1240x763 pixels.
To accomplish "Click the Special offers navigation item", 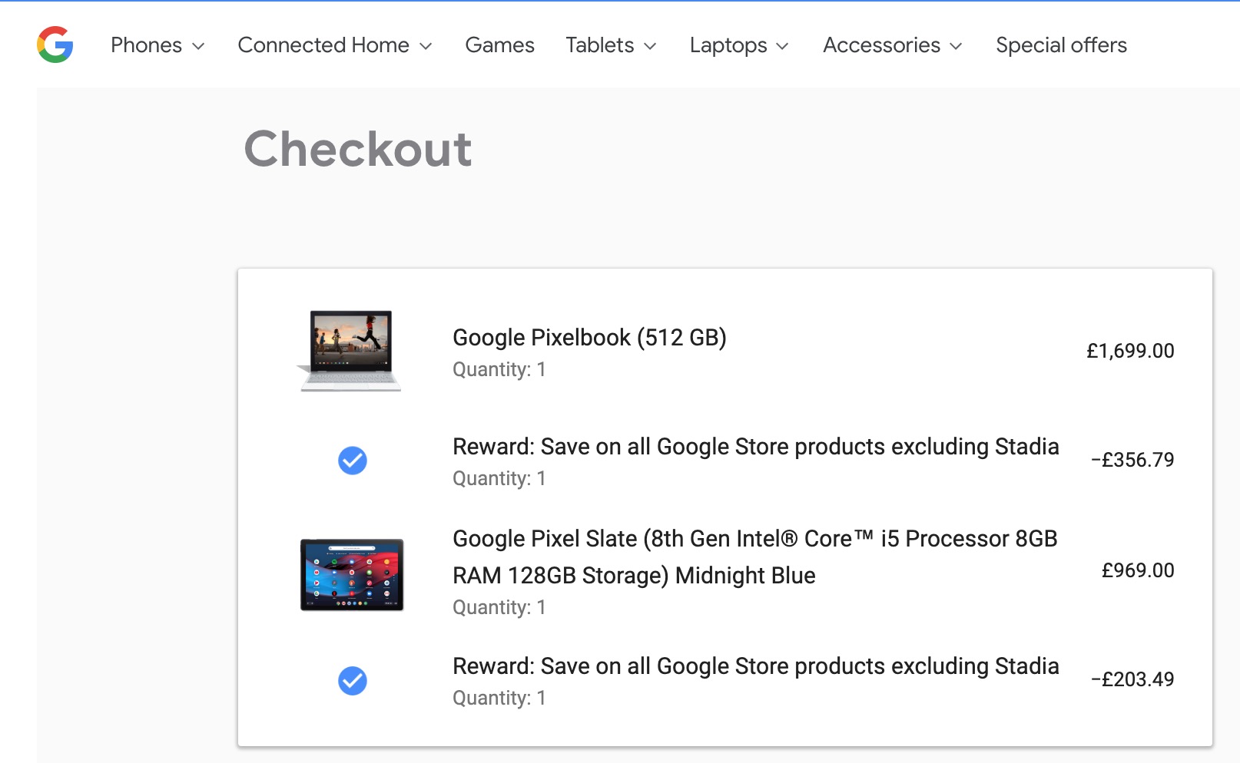I will [1061, 45].
